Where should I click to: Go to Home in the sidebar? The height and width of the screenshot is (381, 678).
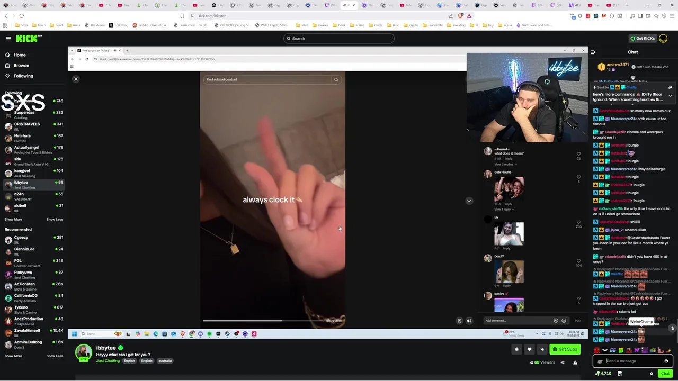click(20, 55)
